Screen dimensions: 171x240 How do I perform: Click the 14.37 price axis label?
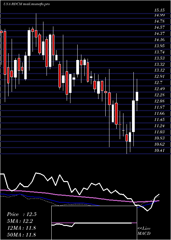(159, 33)
